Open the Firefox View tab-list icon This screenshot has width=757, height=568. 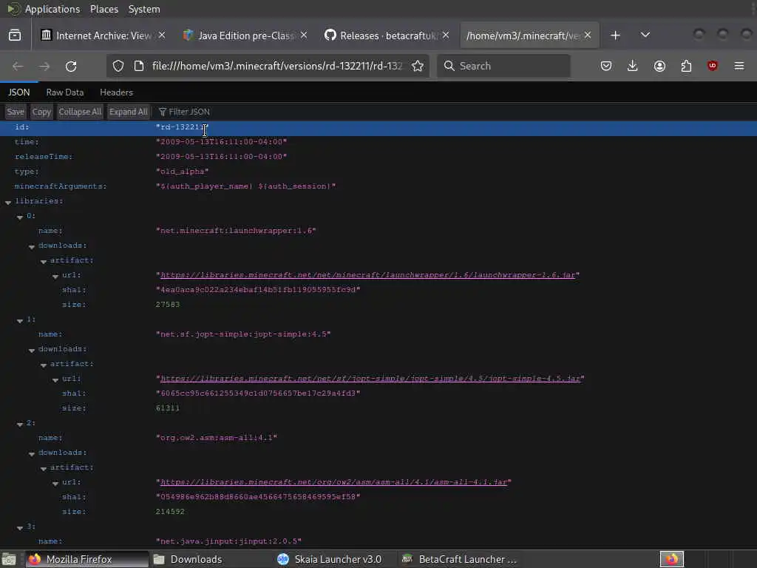15,35
